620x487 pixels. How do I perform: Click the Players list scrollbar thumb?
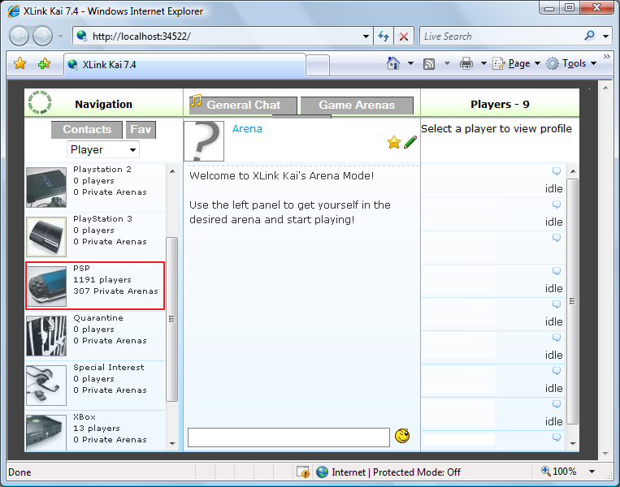573,301
